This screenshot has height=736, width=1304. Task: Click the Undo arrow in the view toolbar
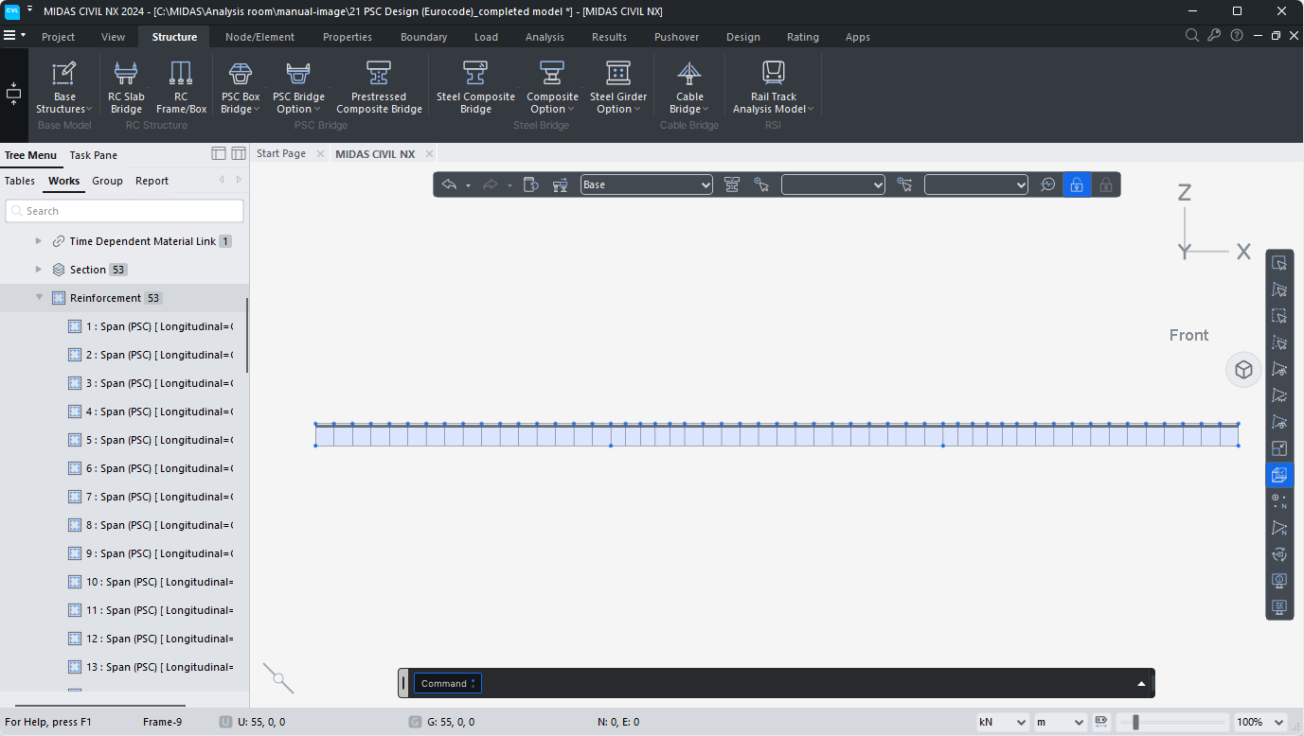click(x=450, y=185)
